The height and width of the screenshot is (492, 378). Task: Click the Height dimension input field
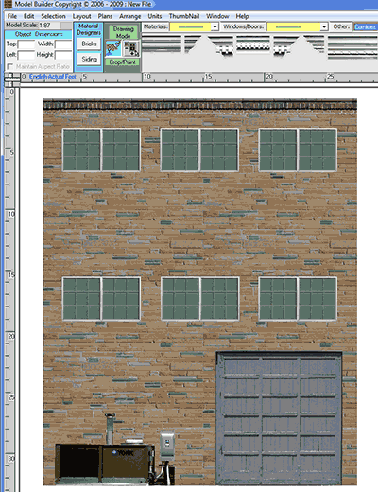[x=63, y=55]
